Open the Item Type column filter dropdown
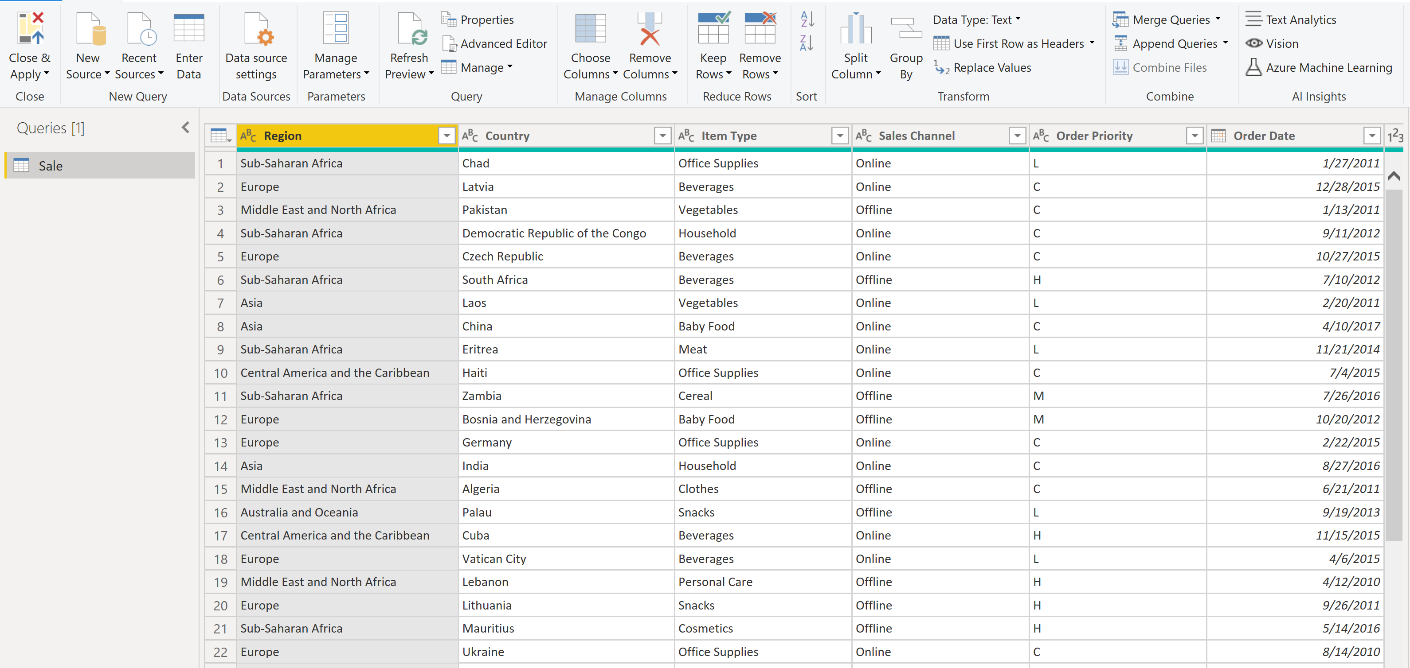The height and width of the screenshot is (668, 1410). [839, 136]
